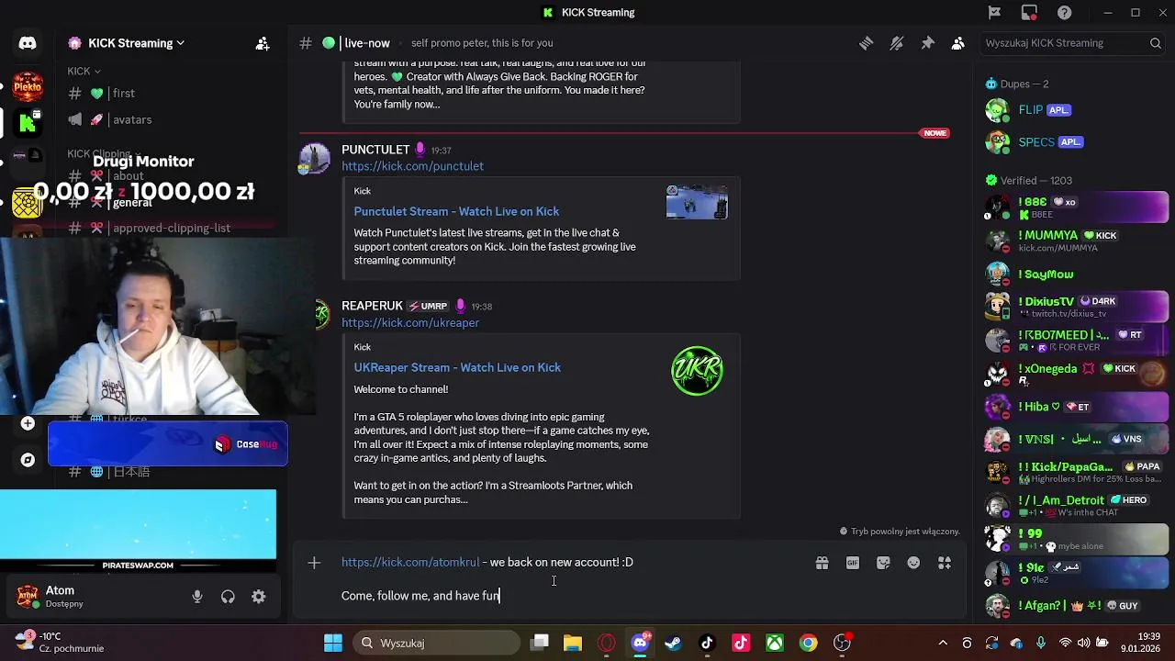Open member ! DixiusTV in the list

[1074, 307]
